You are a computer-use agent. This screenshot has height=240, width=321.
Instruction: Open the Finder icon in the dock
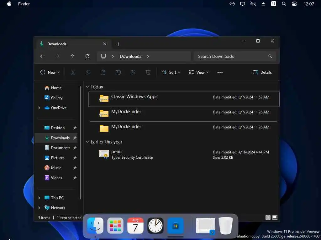coord(95,226)
